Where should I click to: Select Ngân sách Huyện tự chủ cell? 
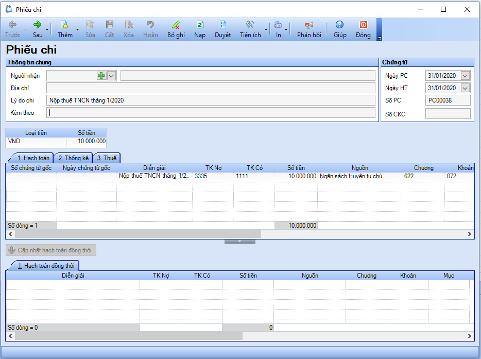click(359, 176)
